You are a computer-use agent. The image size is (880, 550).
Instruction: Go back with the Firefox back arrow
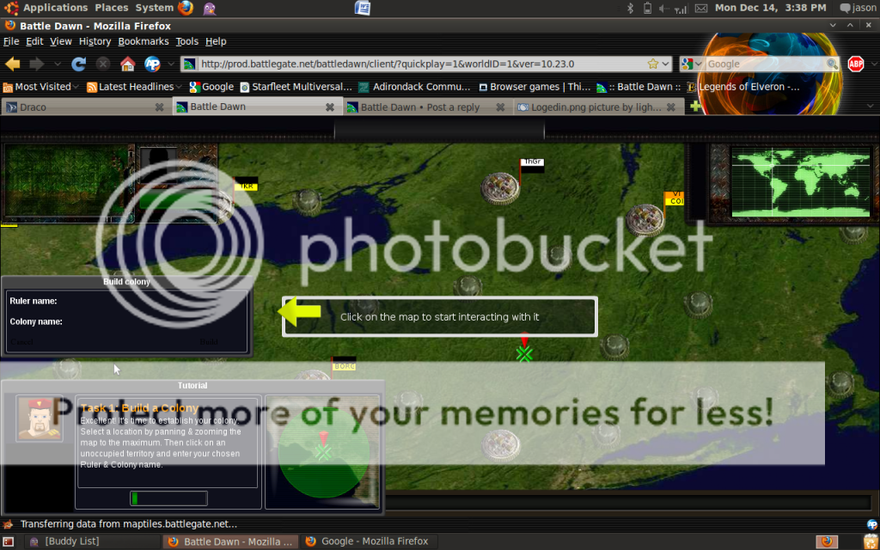pyautogui.click(x=12, y=64)
